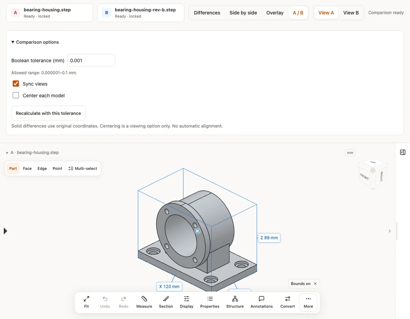
Task: Open the Structure tree
Action: click(x=235, y=302)
